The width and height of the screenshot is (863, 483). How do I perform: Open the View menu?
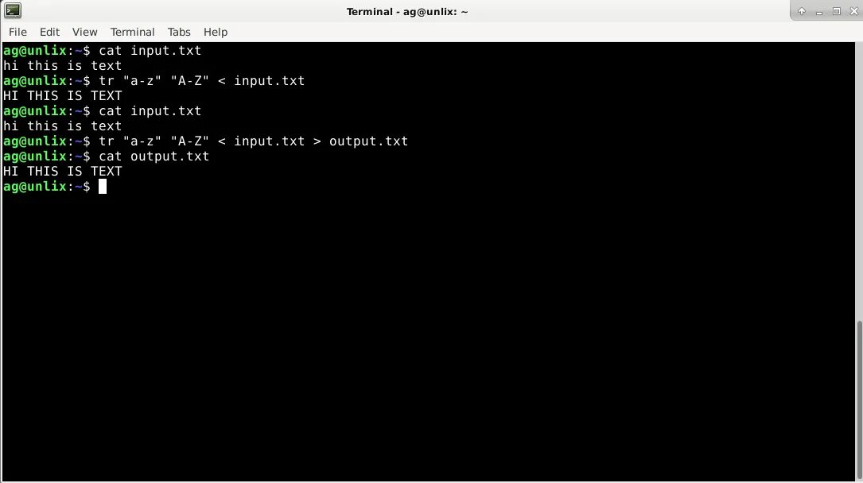[x=85, y=32]
